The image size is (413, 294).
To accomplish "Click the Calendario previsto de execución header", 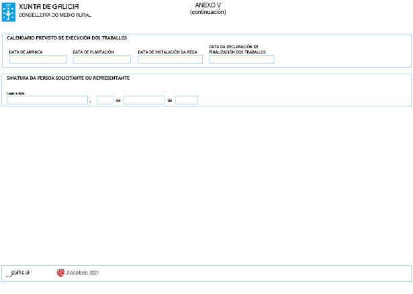I will tap(66, 38).
